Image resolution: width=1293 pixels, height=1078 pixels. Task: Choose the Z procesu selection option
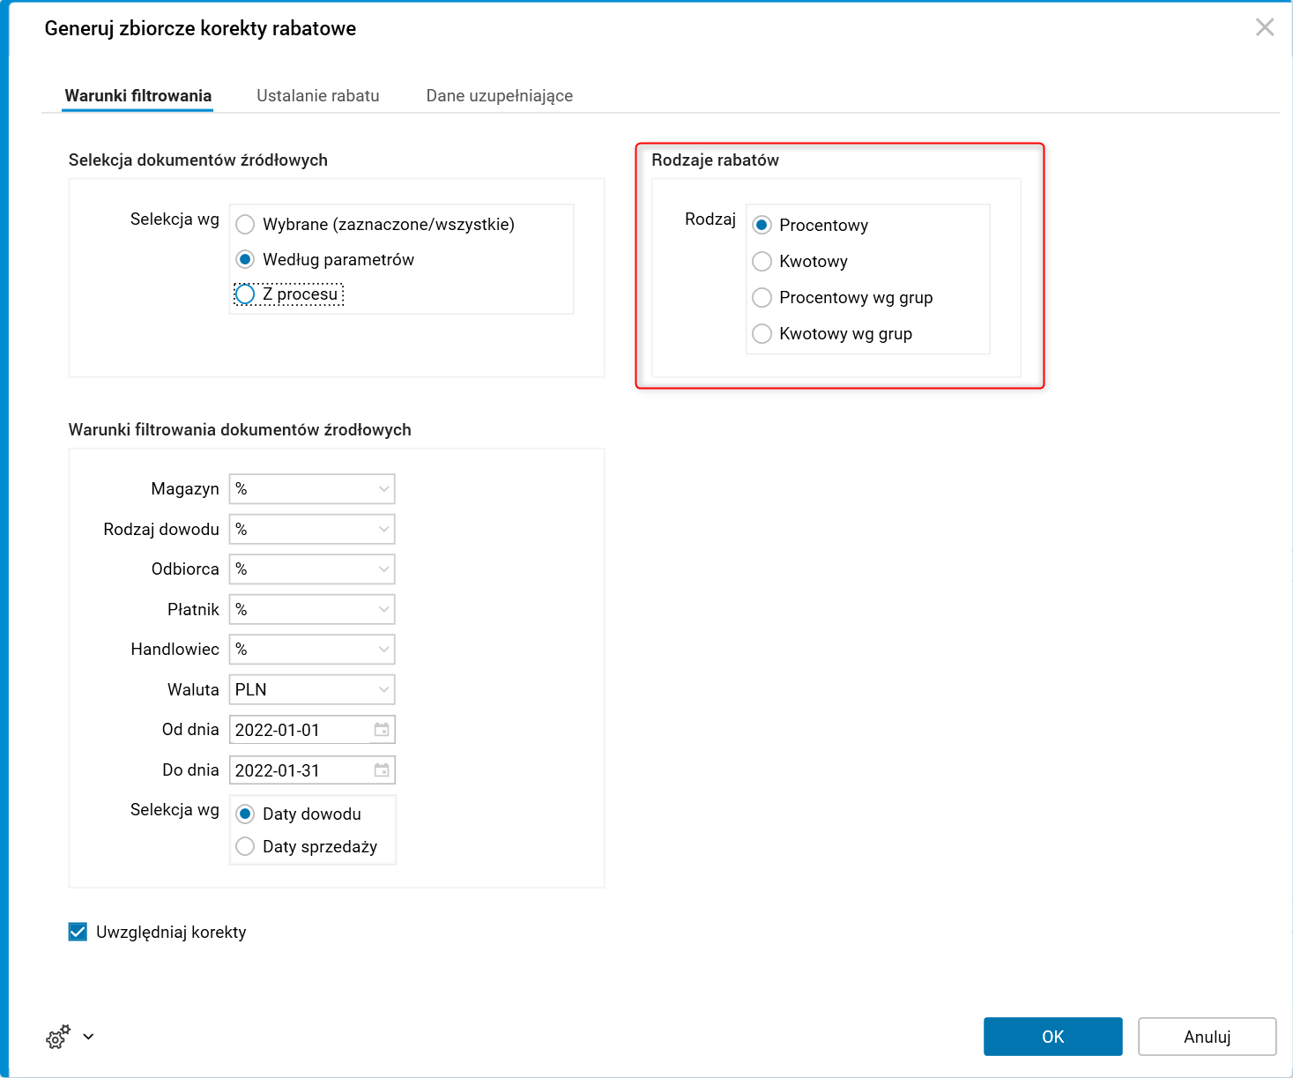pyautogui.click(x=246, y=294)
